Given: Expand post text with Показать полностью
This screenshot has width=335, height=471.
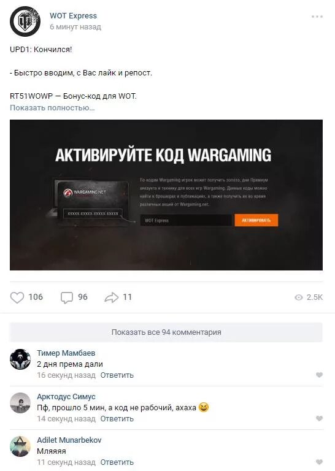Looking at the screenshot, I should (52, 107).
